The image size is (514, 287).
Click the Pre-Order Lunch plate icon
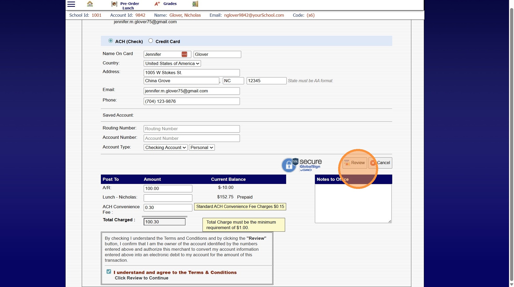pos(114,4)
